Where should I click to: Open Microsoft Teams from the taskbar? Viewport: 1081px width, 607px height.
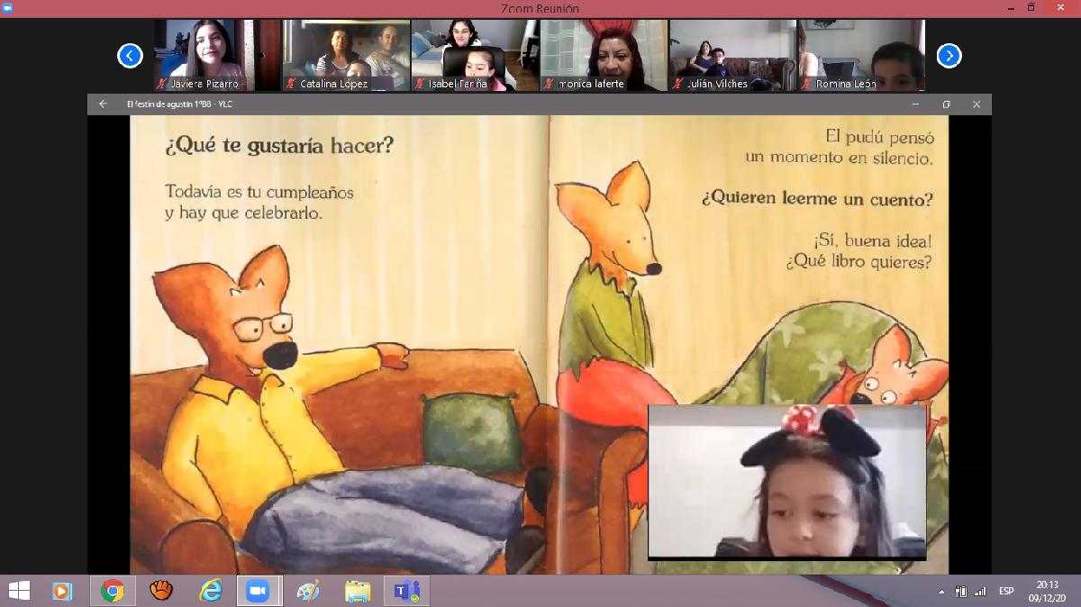point(407,591)
